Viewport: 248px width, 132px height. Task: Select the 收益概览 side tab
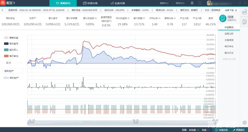click(229, 27)
